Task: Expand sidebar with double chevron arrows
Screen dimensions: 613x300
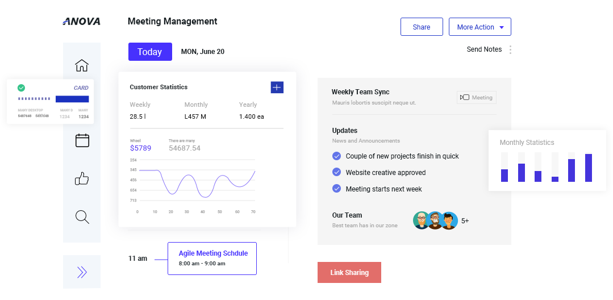Action: 82,272
